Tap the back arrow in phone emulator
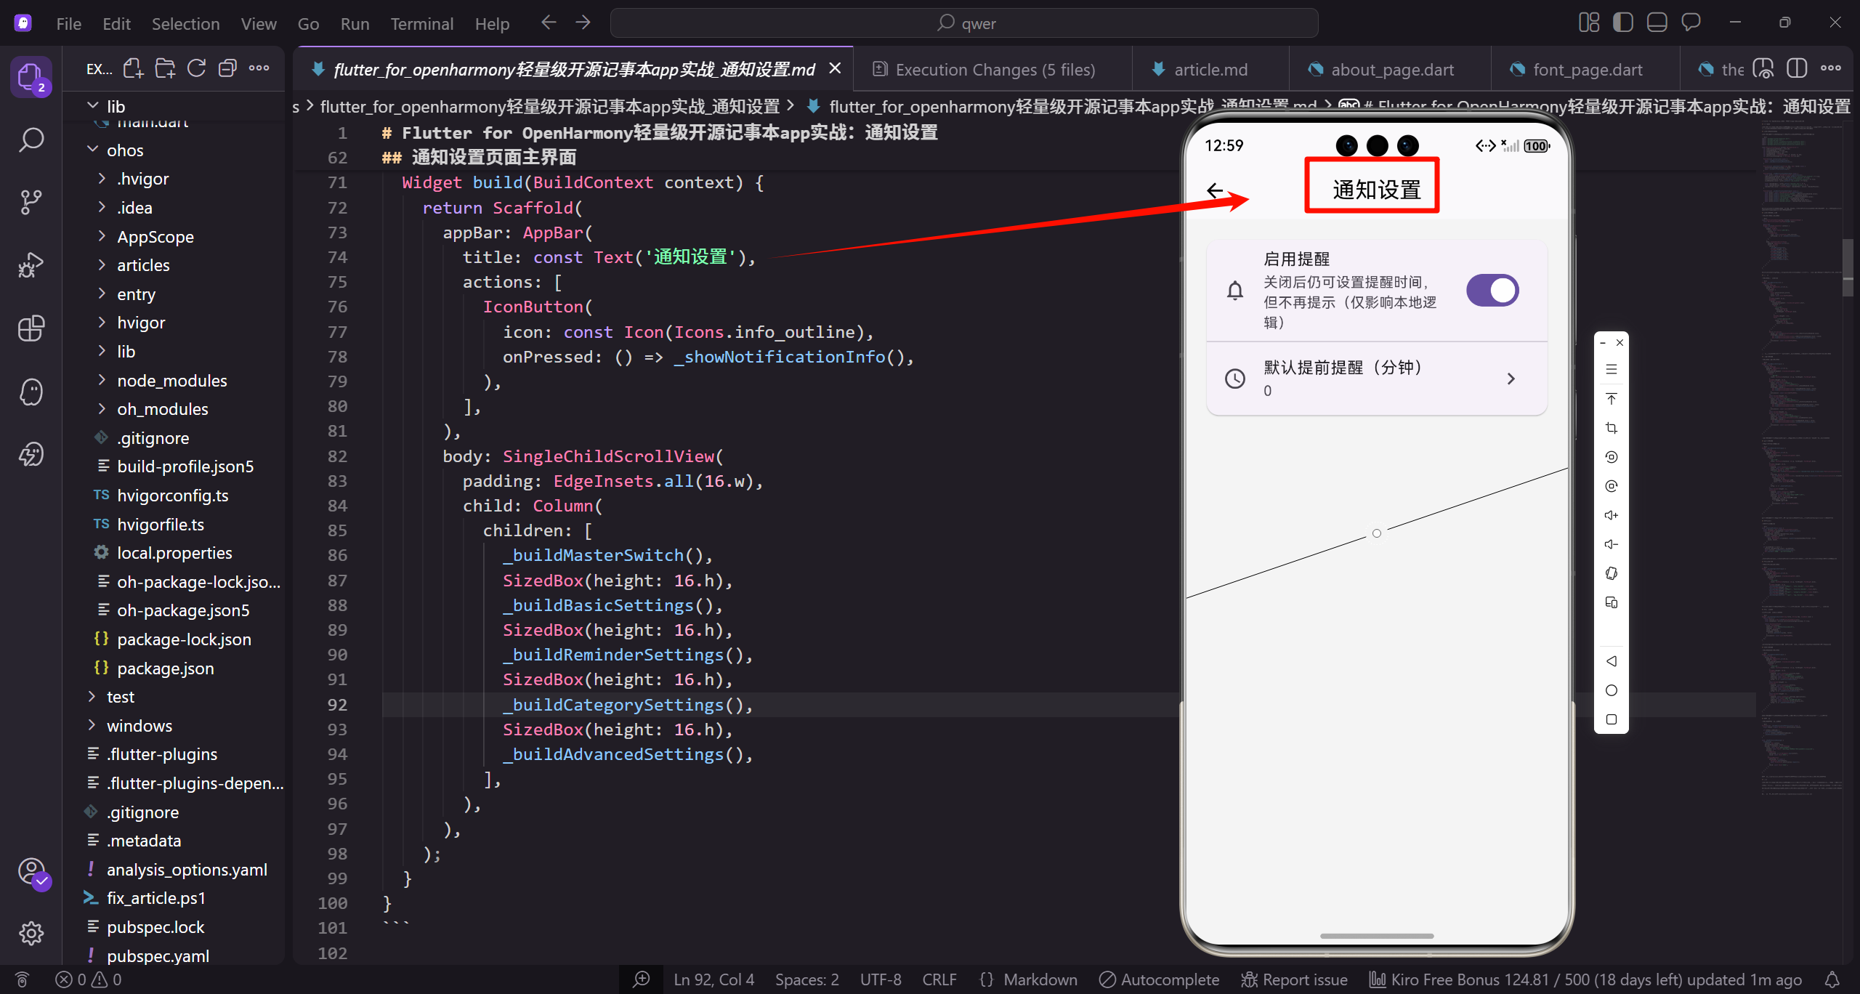The width and height of the screenshot is (1860, 994). 1215,190
